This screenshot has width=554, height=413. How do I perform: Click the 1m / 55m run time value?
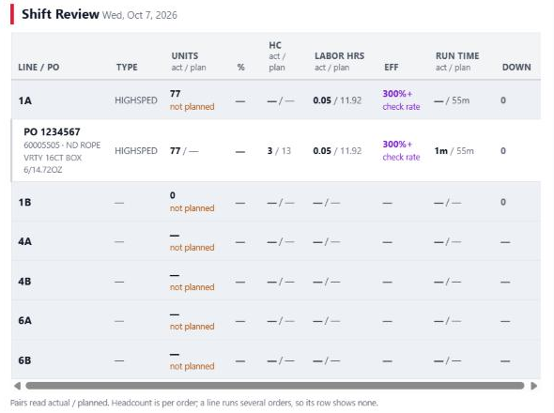454,151
